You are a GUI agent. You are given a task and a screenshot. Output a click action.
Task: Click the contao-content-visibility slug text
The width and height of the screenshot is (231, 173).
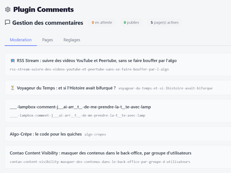point(100,162)
